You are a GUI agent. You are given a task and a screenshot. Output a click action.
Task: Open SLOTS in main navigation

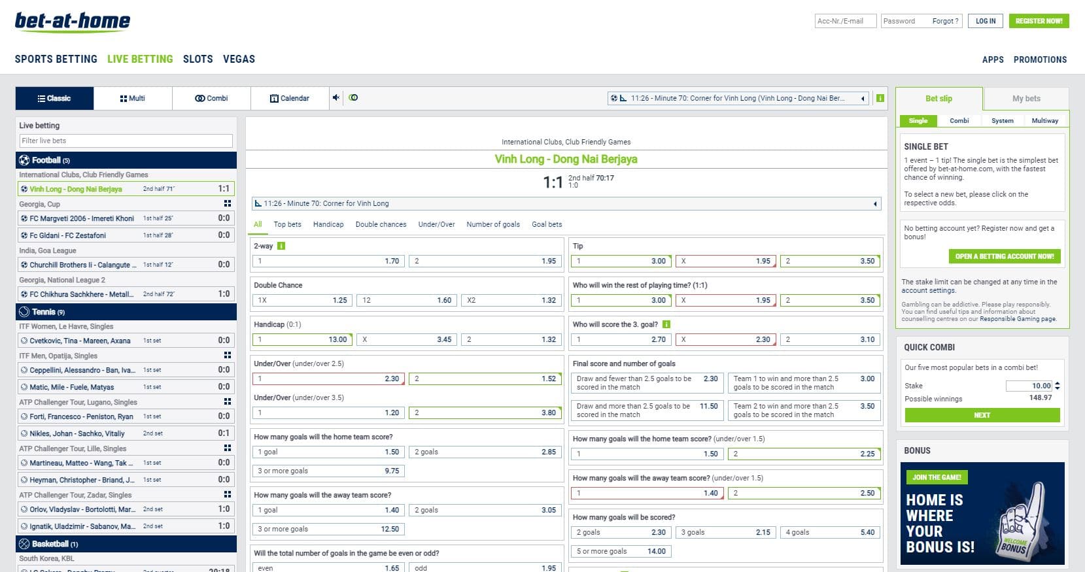tap(198, 59)
